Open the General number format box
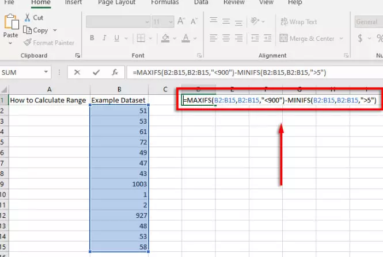Screen dimensions: 383x257 click(x=369, y=22)
